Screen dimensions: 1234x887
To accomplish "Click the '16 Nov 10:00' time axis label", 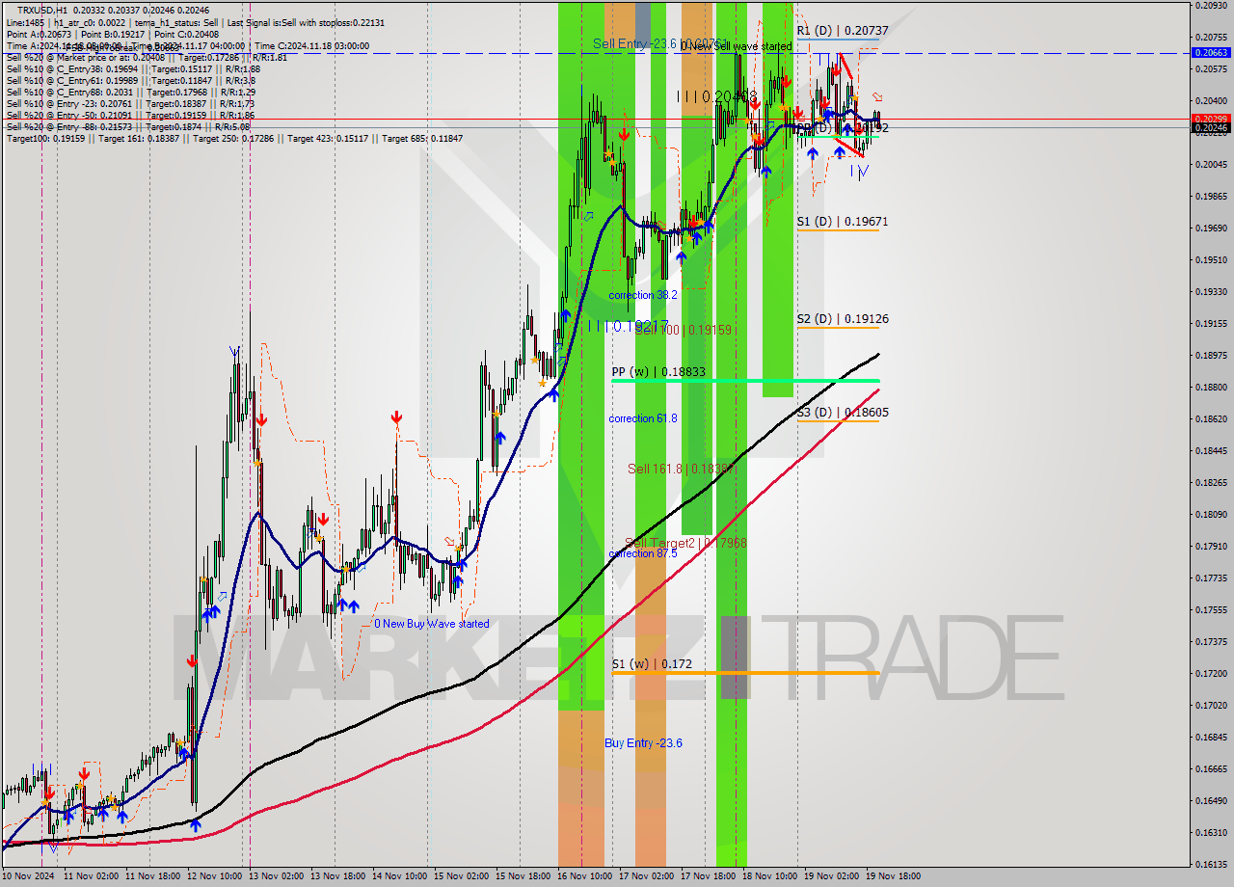I will (584, 876).
